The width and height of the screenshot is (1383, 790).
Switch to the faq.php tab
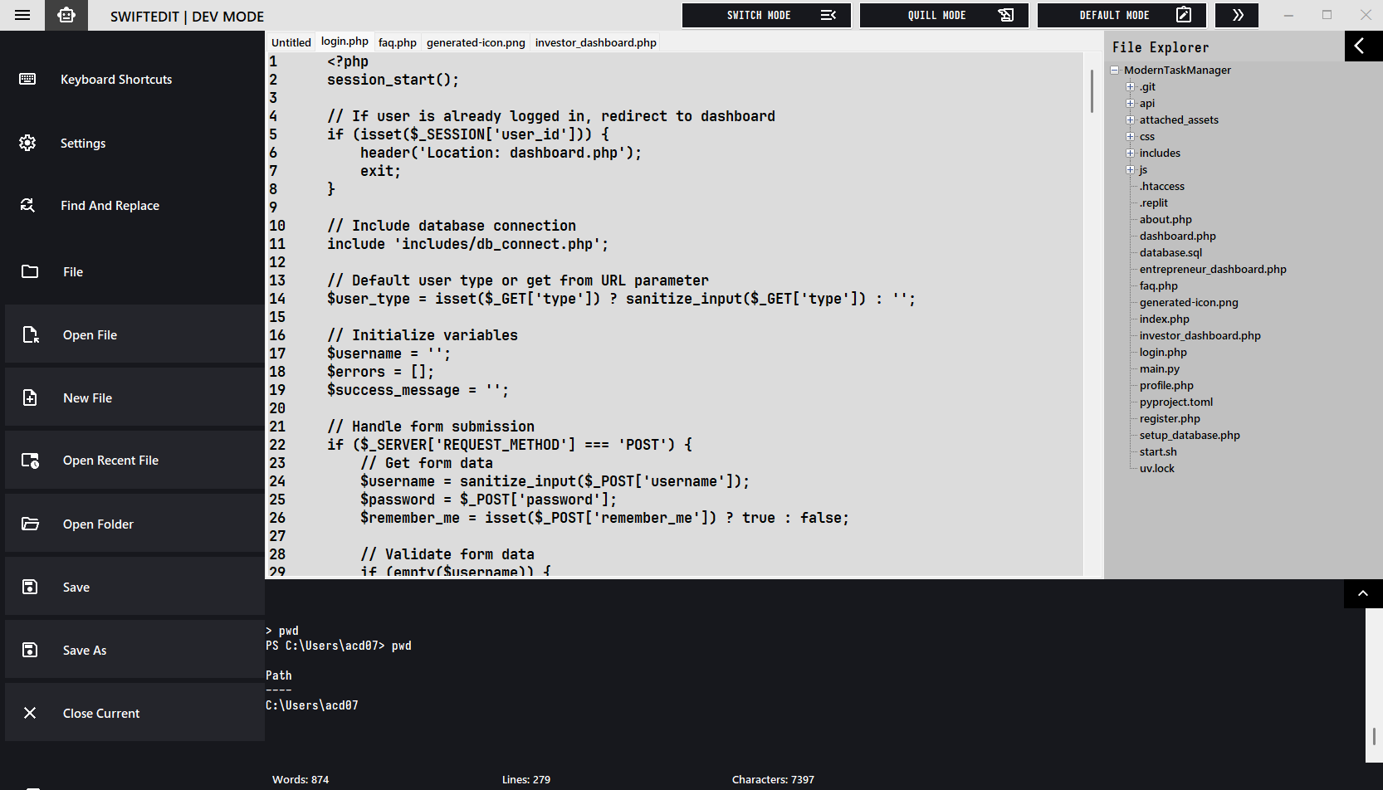point(397,42)
